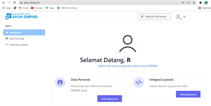
Task: Open Data Personal from sidebar menu
Action: (17, 39)
